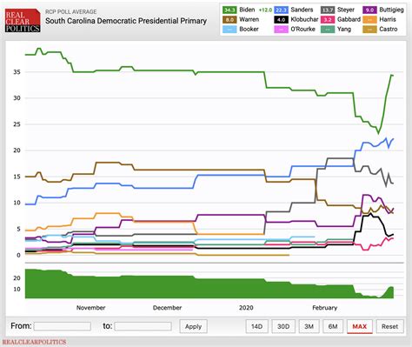Click the black Klobuchar legend badge

click(x=281, y=20)
